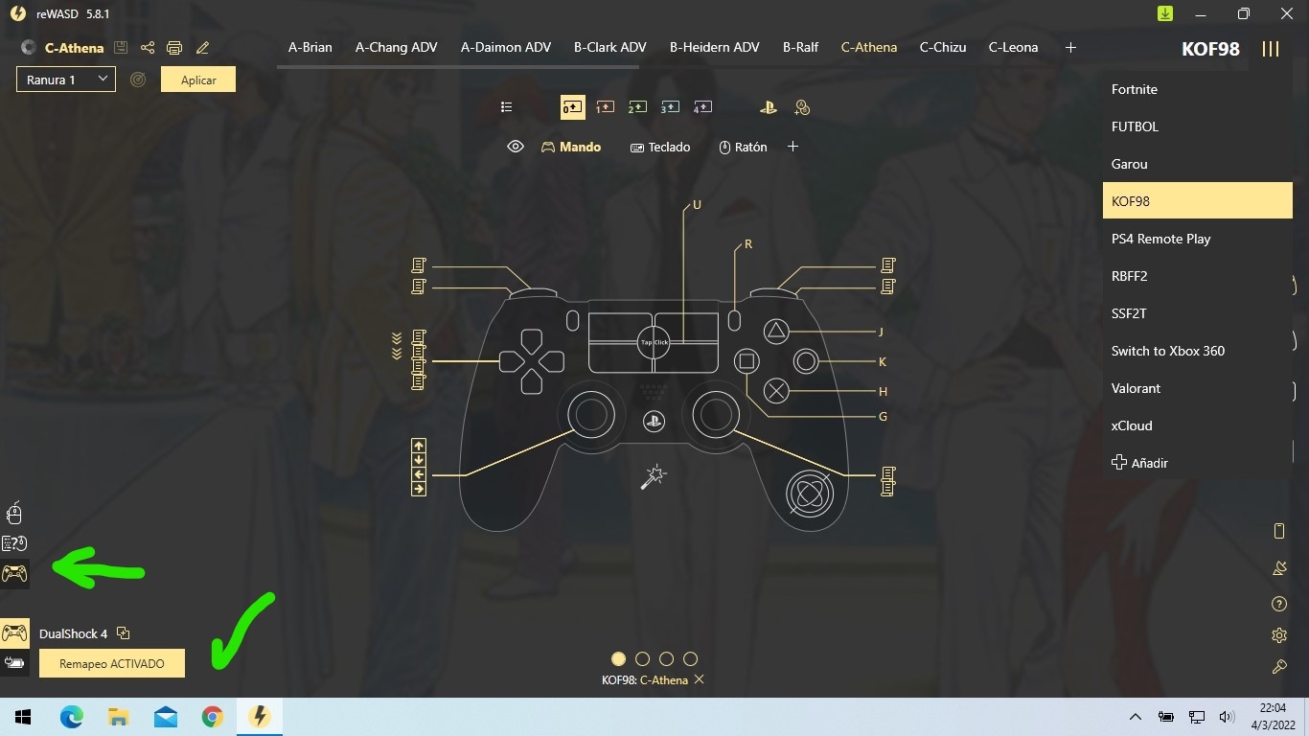Share the C-Athena config
1309x736 pixels.
(x=148, y=48)
